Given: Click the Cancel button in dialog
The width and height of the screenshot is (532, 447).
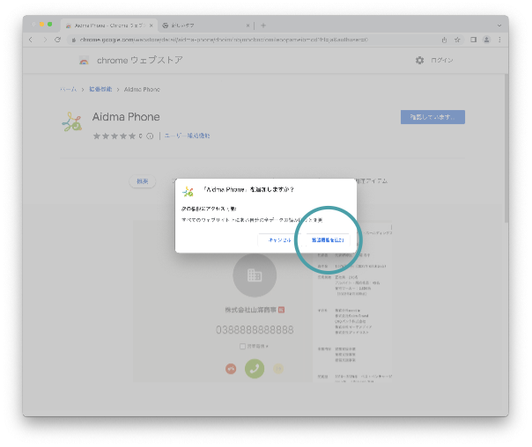Looking at the screenshot, I should (279, 240).
